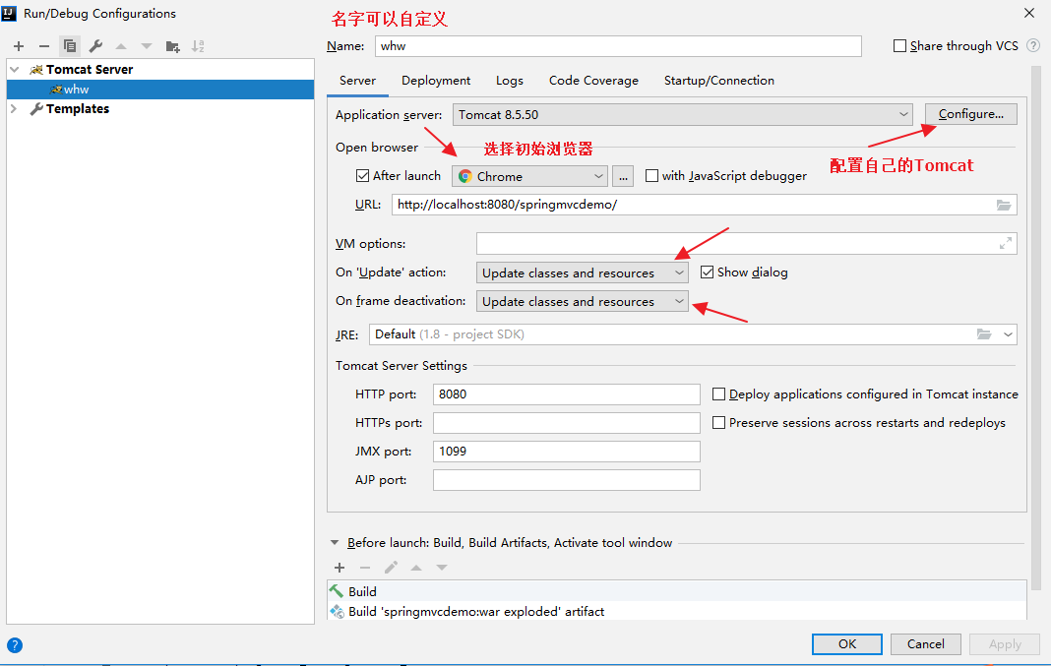Open On frame deactivation dropdown
The width and height of the screenshot is (1051, 666).
[x=583, y=301]
